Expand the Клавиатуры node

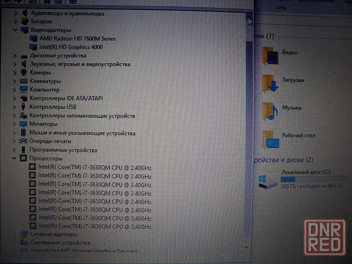coord(15,81)
